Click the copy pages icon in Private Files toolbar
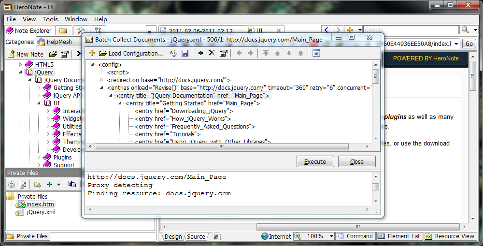Viewport: 483px width, 246px height. 72,184
